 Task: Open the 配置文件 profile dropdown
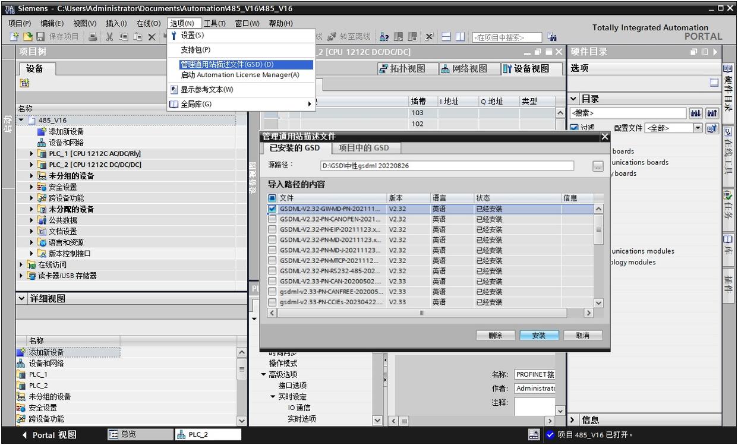698,128
